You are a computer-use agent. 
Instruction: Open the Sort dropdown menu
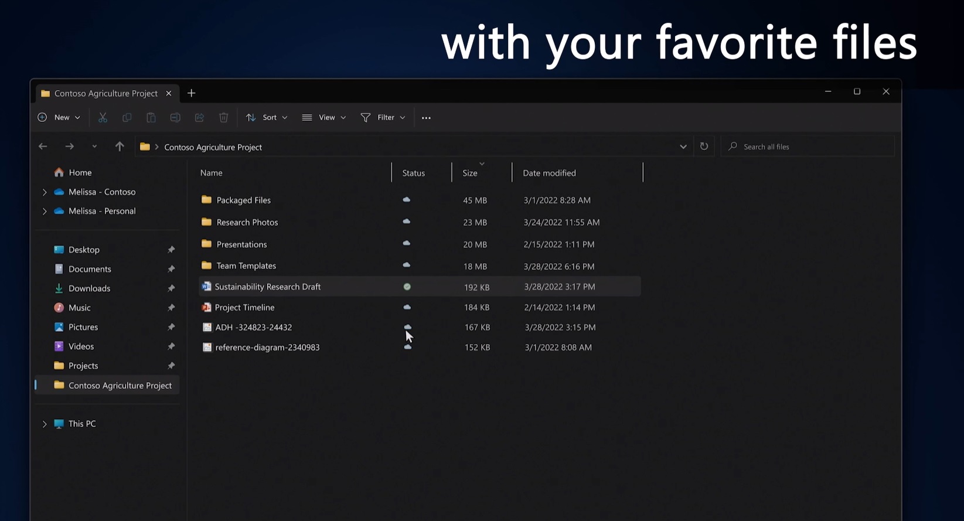[x=267, y=118]
